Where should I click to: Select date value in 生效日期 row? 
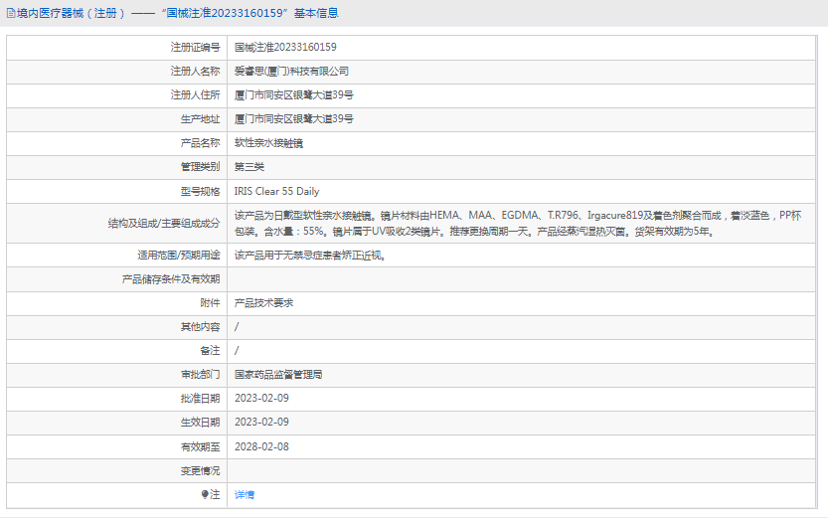(261, 423)
